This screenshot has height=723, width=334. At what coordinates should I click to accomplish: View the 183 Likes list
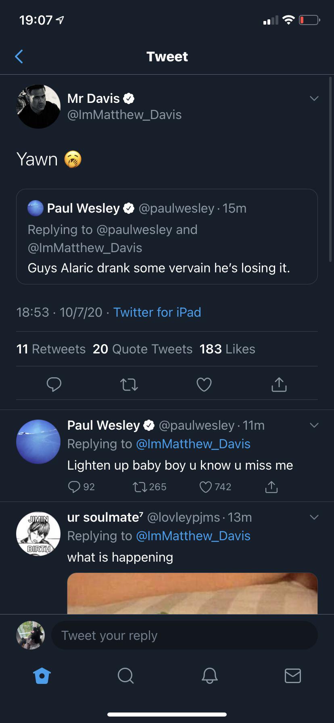pyautogui.click(x=227, y=349)
